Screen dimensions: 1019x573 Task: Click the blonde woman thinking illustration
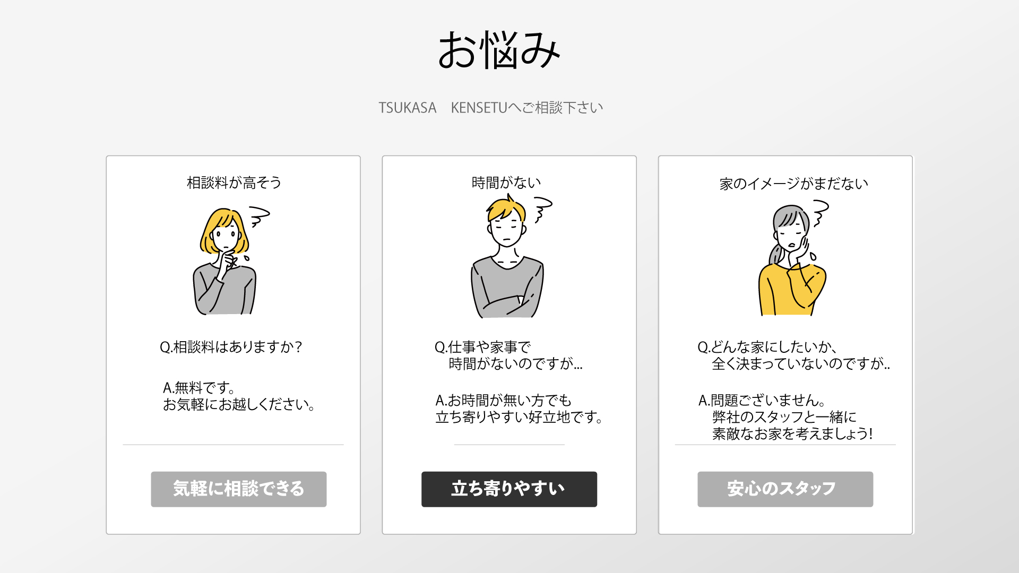pos(225,261)
